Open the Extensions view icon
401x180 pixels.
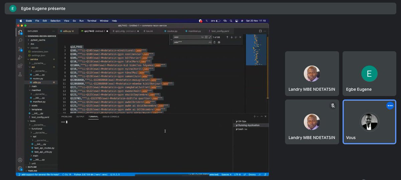tap(20, 66)
